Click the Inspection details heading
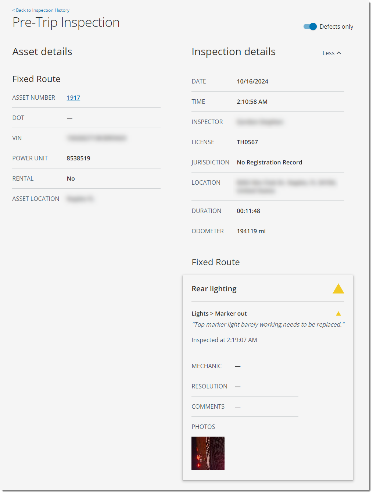Screen dimensions: 373x494 233,51
